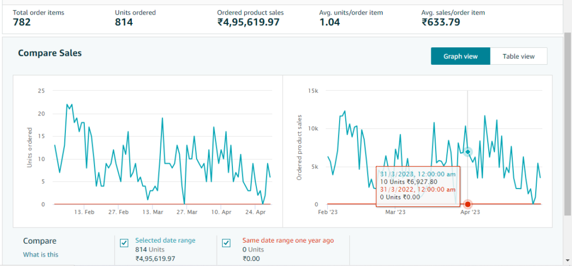Uncheck the Selected date range checkbox
The width and height of the screenshot is (572, 266).
tap(125, 243)
